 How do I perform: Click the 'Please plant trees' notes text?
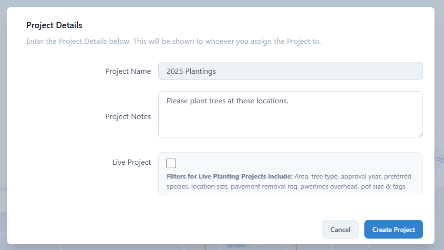227,100
